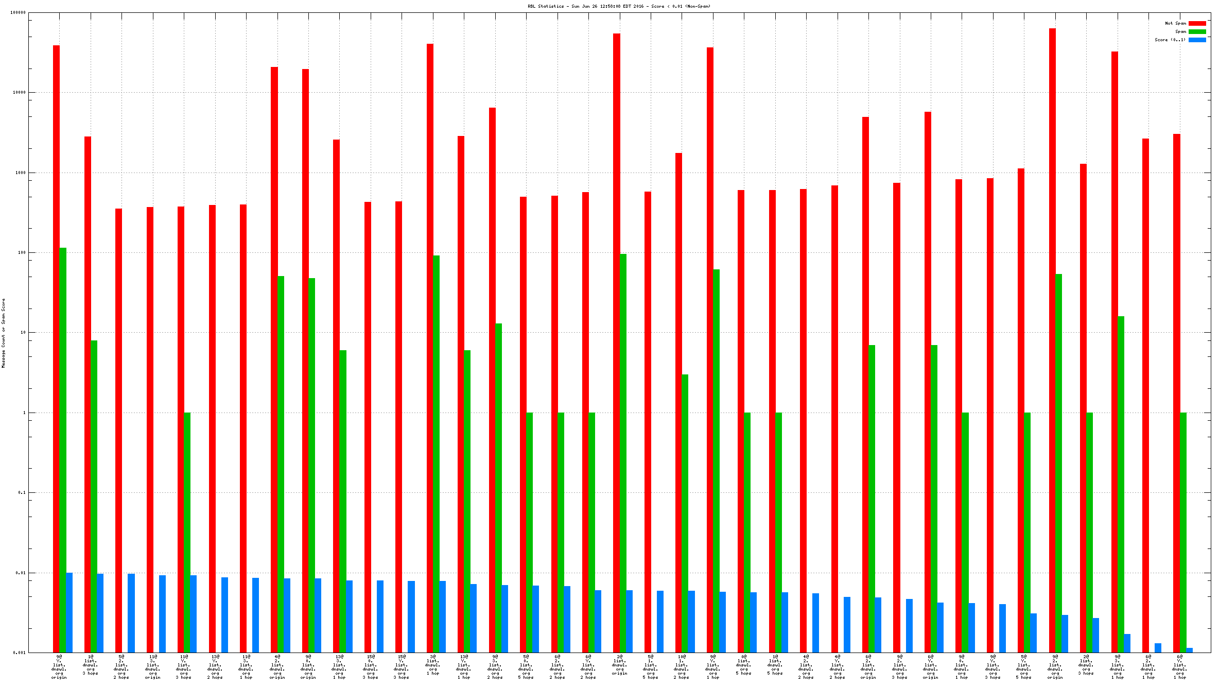Image resolution: width=1219 pixels, height=686 pixels.
Task: Click x-axis label '15@ Y. list.dnswl.org 3 hops'
Action: click(x=402, y=667)
